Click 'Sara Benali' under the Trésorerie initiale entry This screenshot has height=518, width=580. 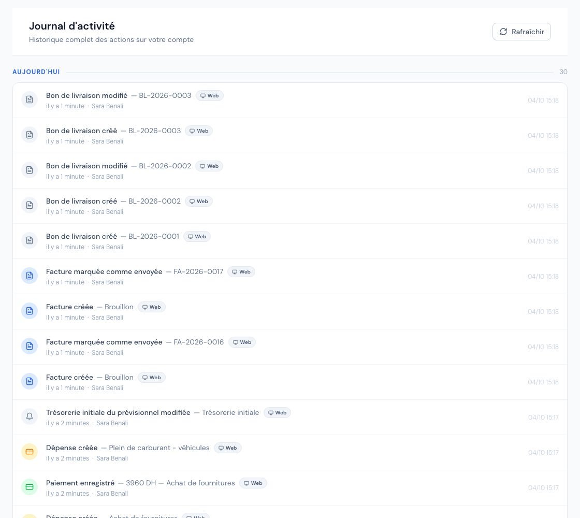tap(112, 423)
